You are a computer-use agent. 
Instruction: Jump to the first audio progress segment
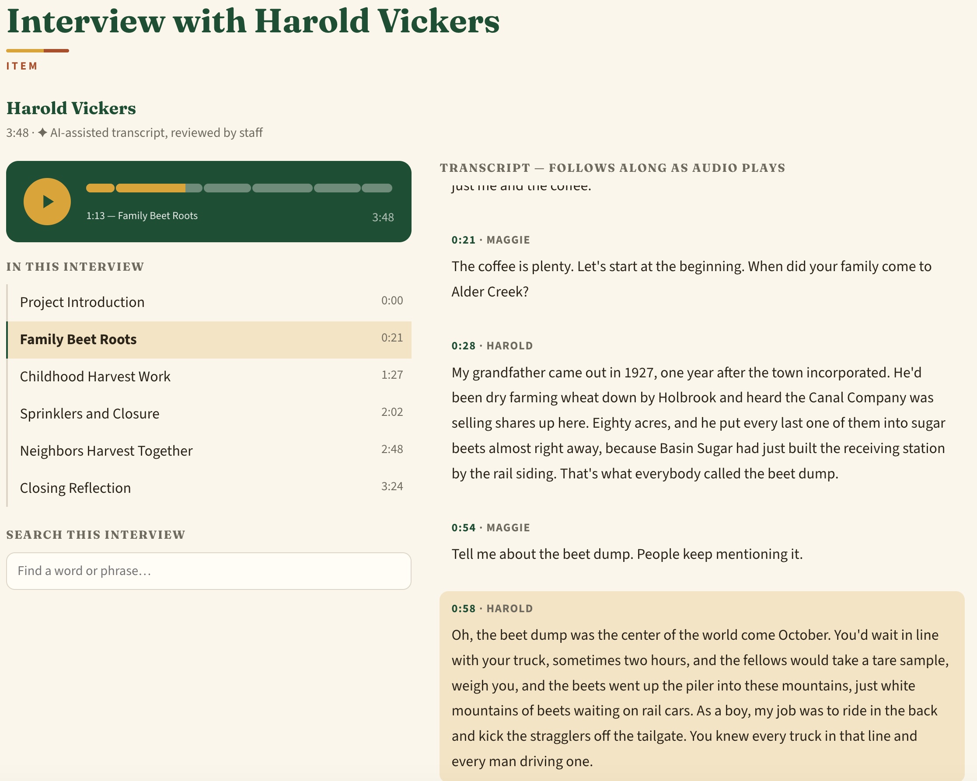[x=100, y=188]
